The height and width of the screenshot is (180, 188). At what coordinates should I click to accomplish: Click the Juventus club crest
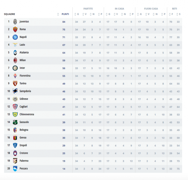[15, 22]
